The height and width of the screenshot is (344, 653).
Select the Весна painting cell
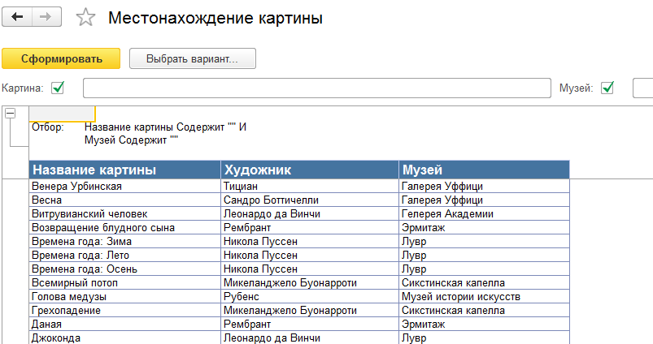[x=125, y=200]
